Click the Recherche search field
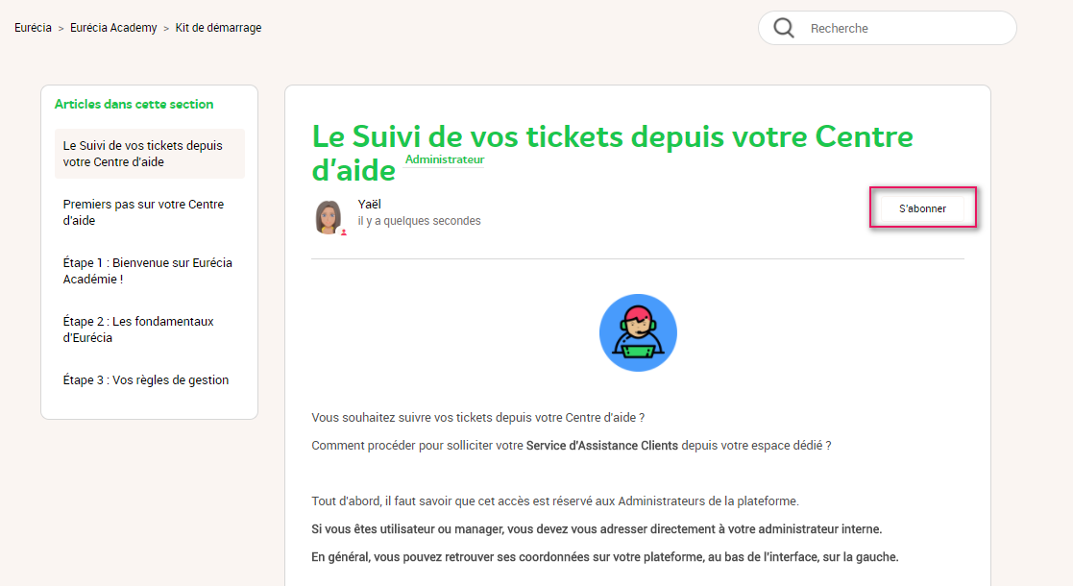1073x586 pixels. [x=888, y=28]
